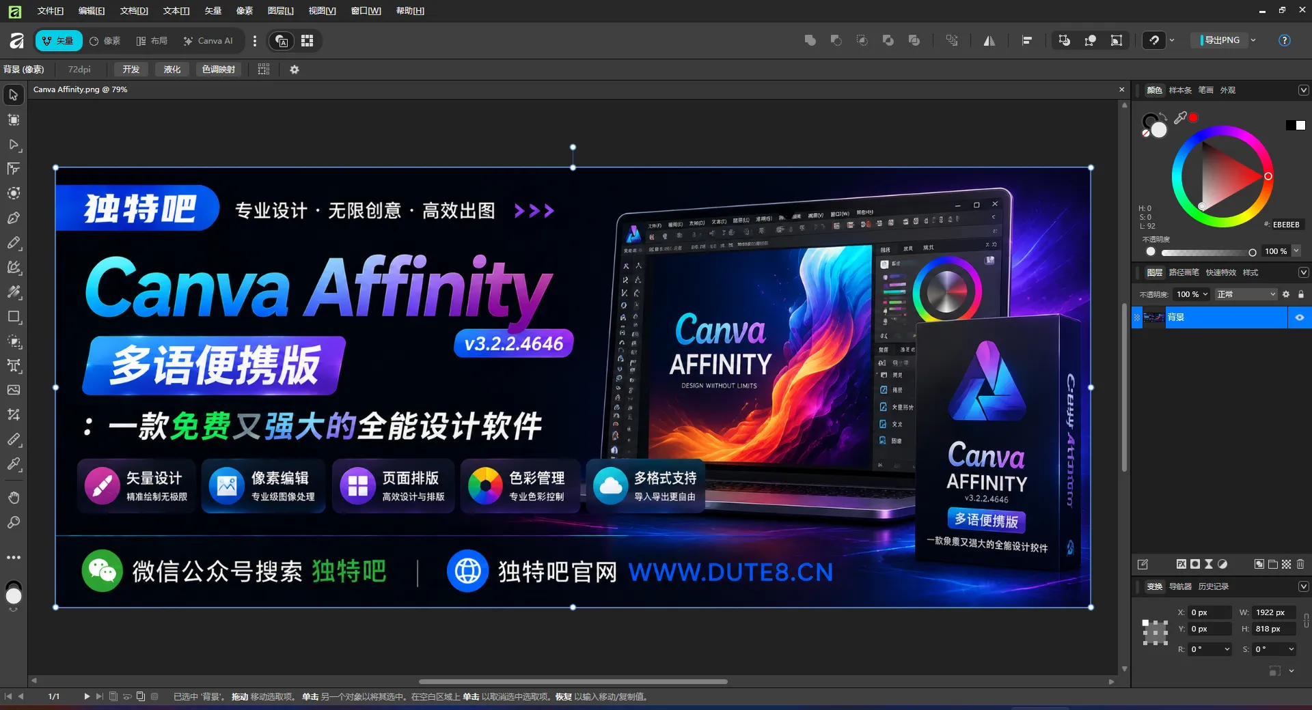This screenshot has height=710, width=1312.
Task: Add an adjustment layer icon
Action: point(1222,564)
